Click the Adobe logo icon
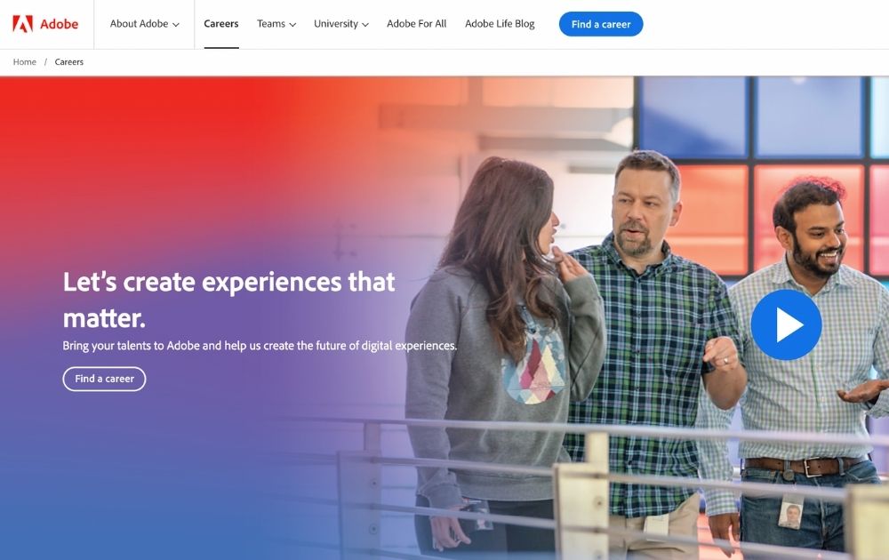The image size is (889, 560). pyautogui.click(x=23, y=24)
